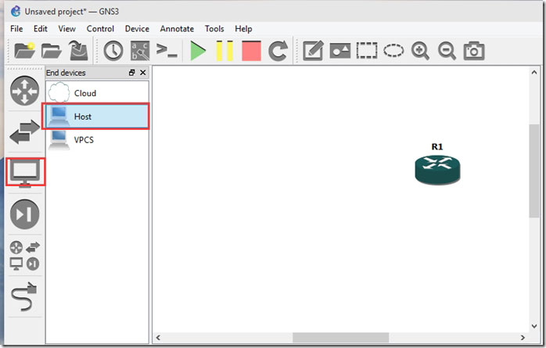Reload all devices icon
This screenshot has height=348, width=546.
278,51
